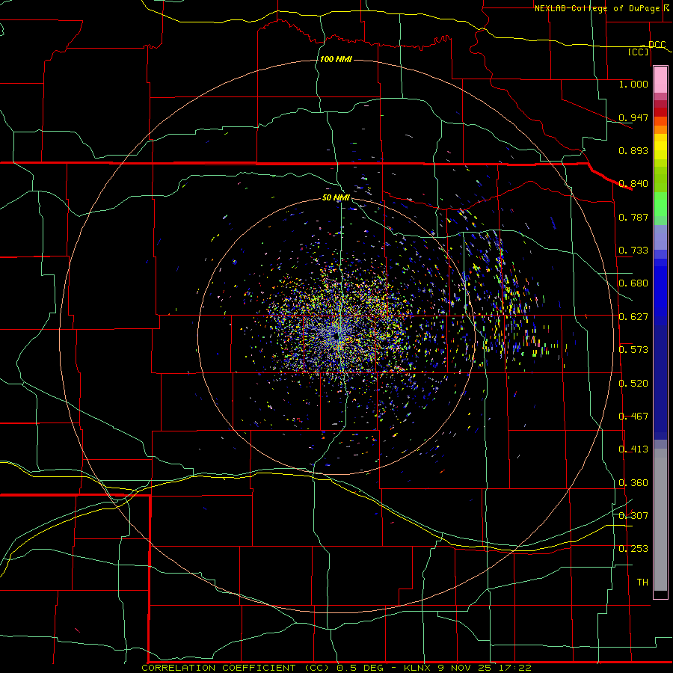Click the 0.680 legend value
This screenshot has height=673, width=673.
click(633, 283)
